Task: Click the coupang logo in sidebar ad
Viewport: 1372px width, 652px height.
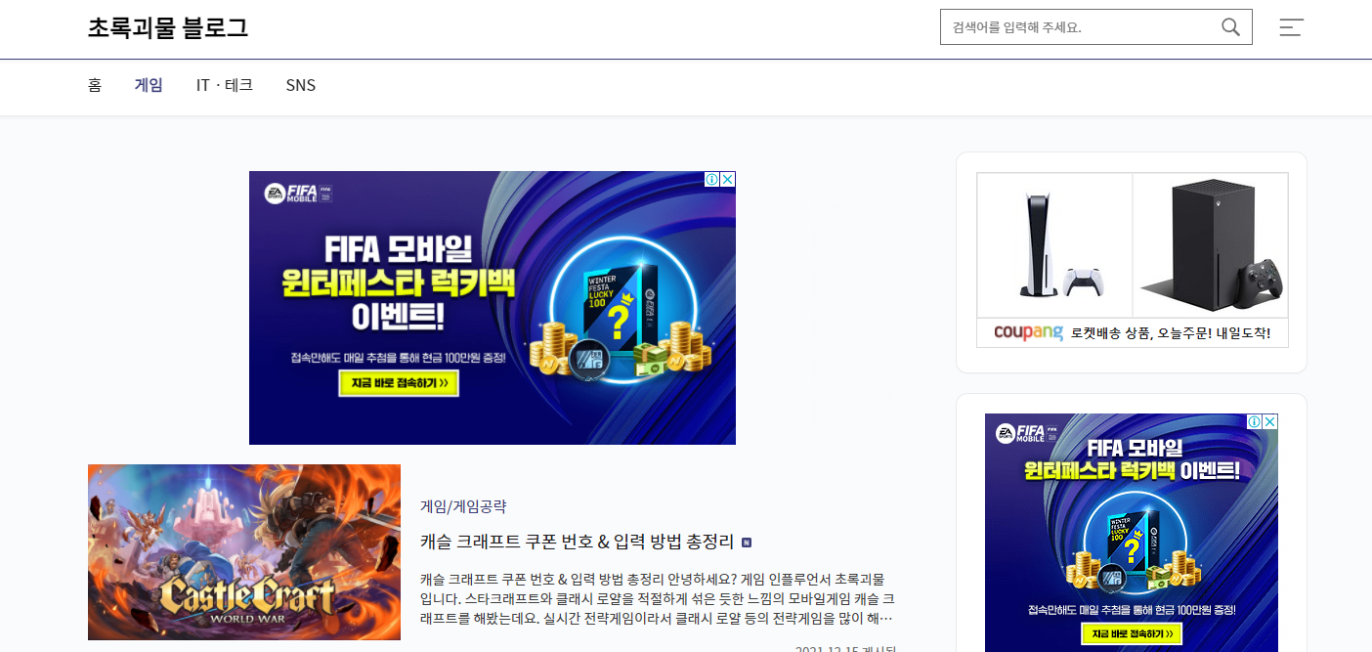Action: [x=1028, y=332]
